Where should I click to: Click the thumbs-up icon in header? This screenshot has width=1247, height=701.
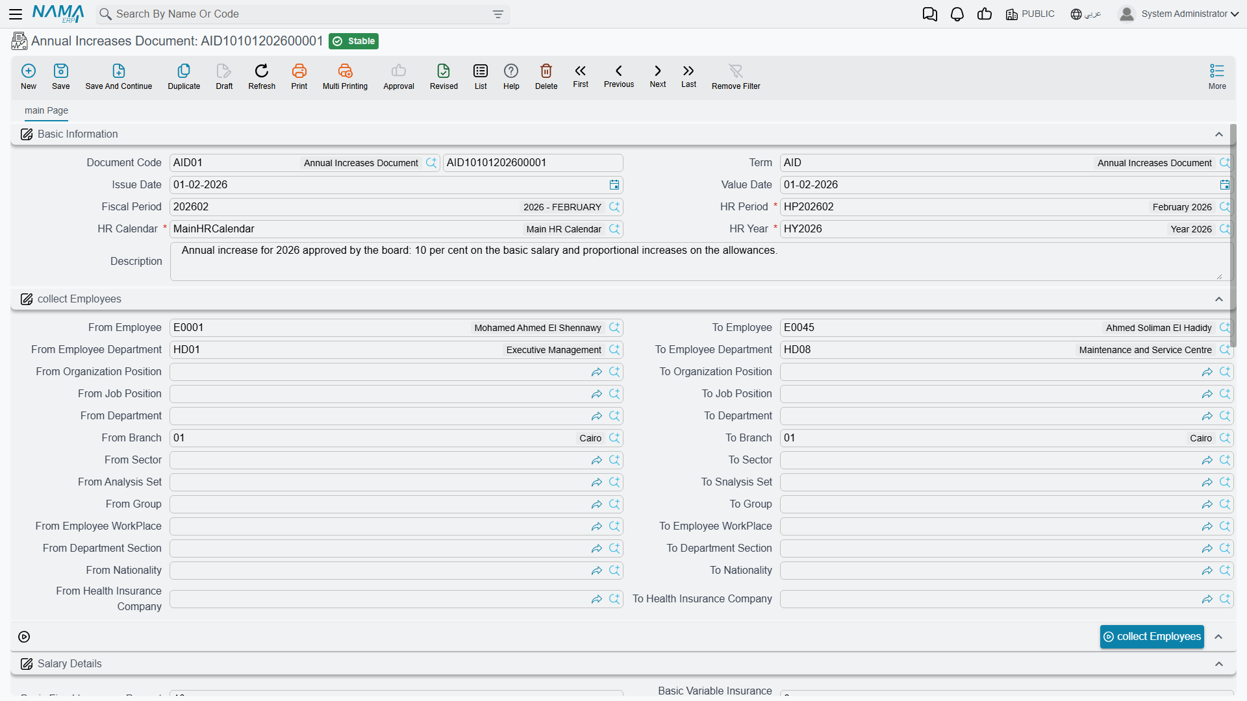(x=985, y=14)
